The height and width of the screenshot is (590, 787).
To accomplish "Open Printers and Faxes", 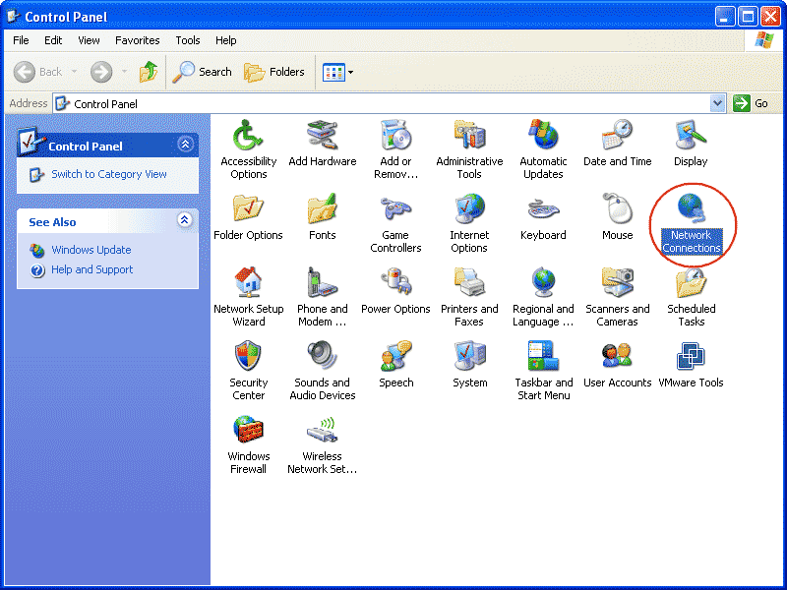I will click(x=469, y=297).
